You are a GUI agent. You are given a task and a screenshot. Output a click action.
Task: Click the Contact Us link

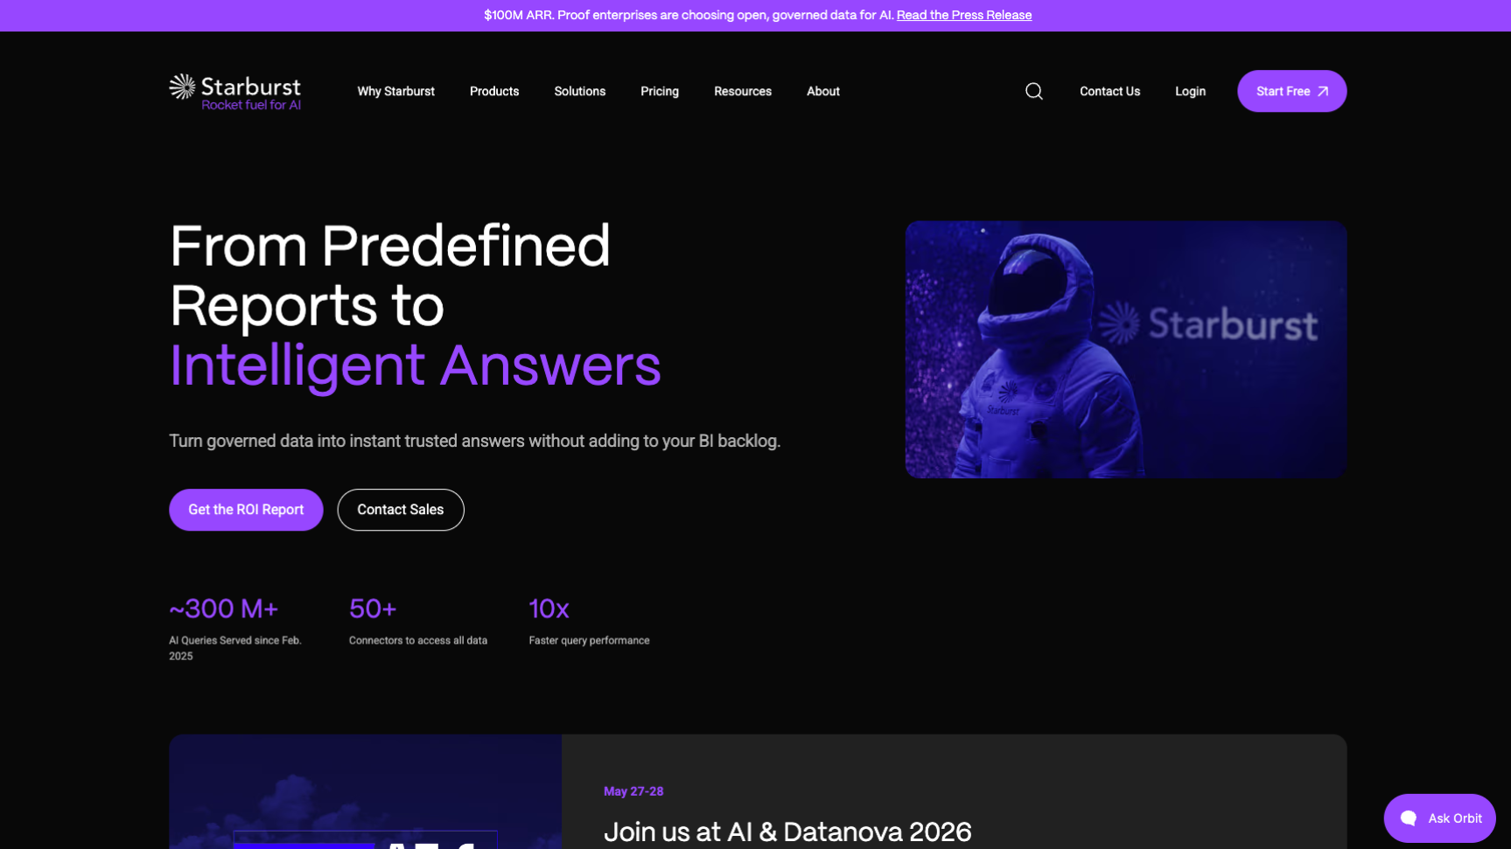[x=1109, y=91]
